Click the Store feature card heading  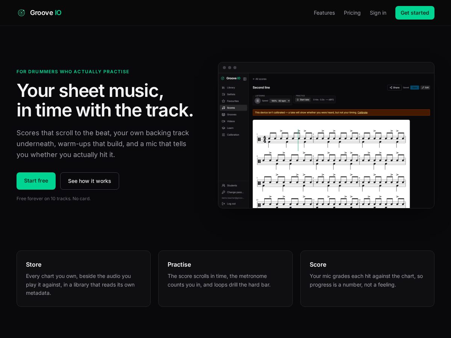pos(33,264)
